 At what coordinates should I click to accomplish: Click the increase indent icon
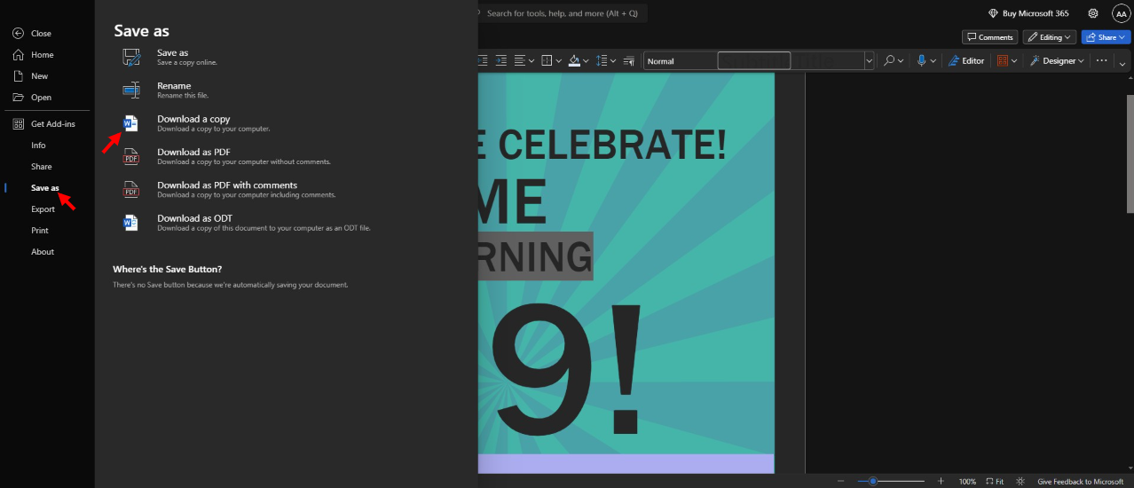[501, 60]
